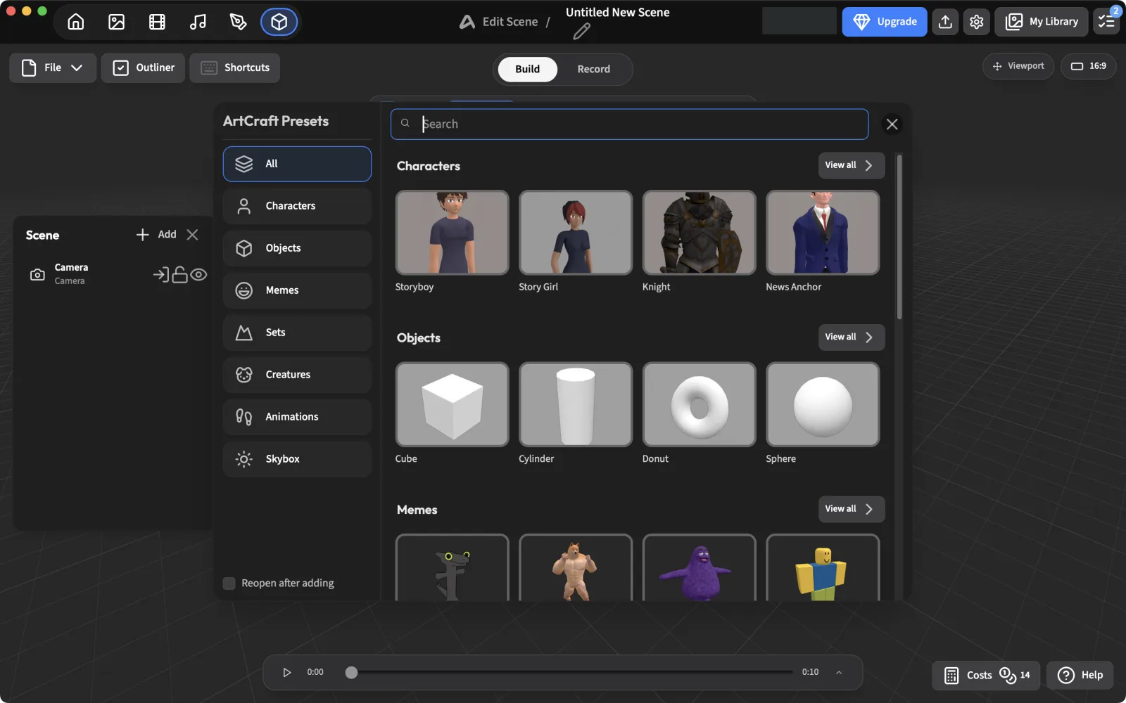Add the Donut object thumbnail

pos(699,404)
